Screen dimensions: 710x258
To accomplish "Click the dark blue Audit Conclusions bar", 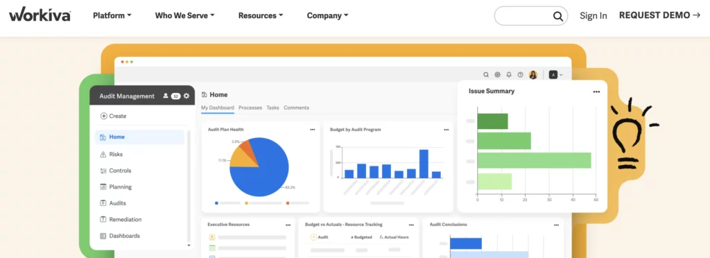I will click(466, 243).
